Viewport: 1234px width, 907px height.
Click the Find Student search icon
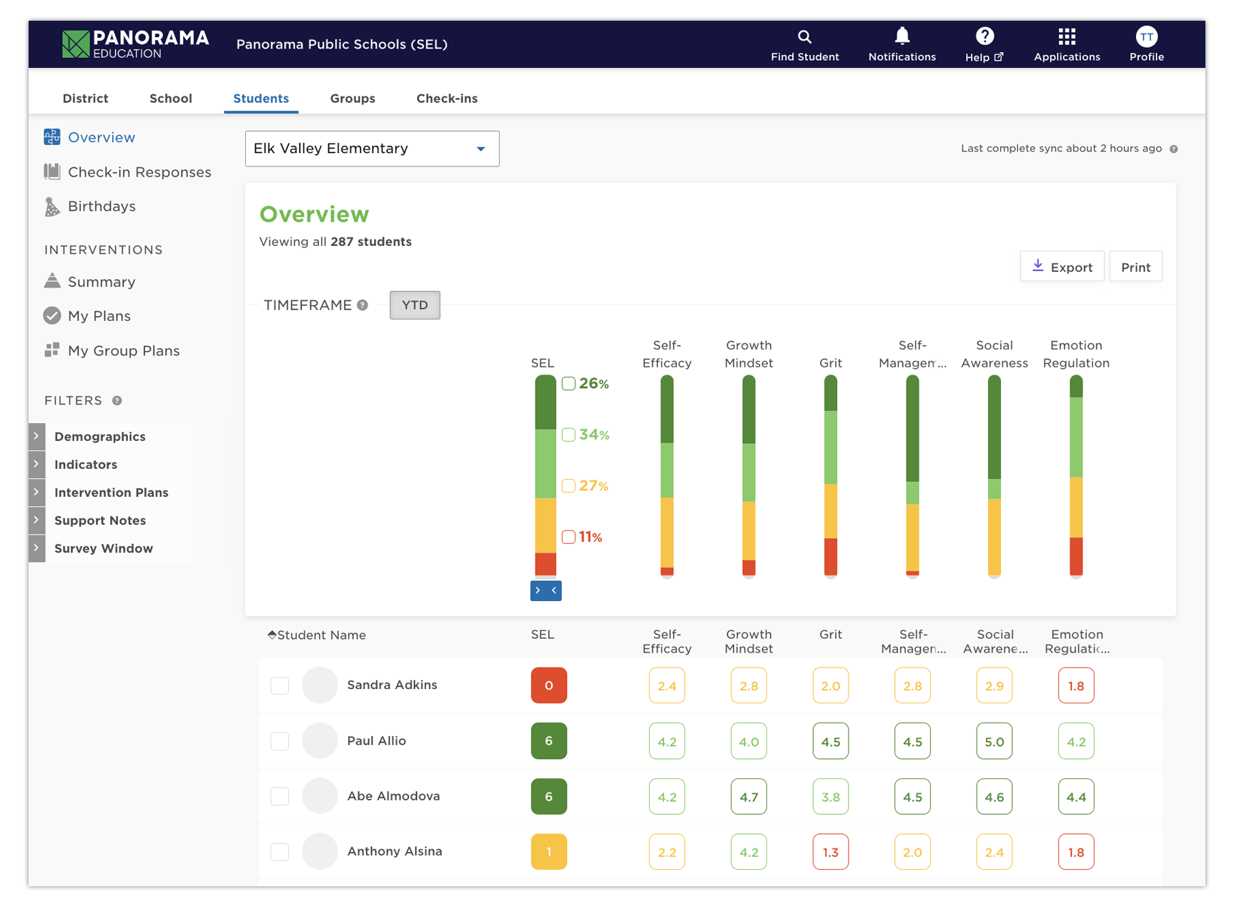804,37
